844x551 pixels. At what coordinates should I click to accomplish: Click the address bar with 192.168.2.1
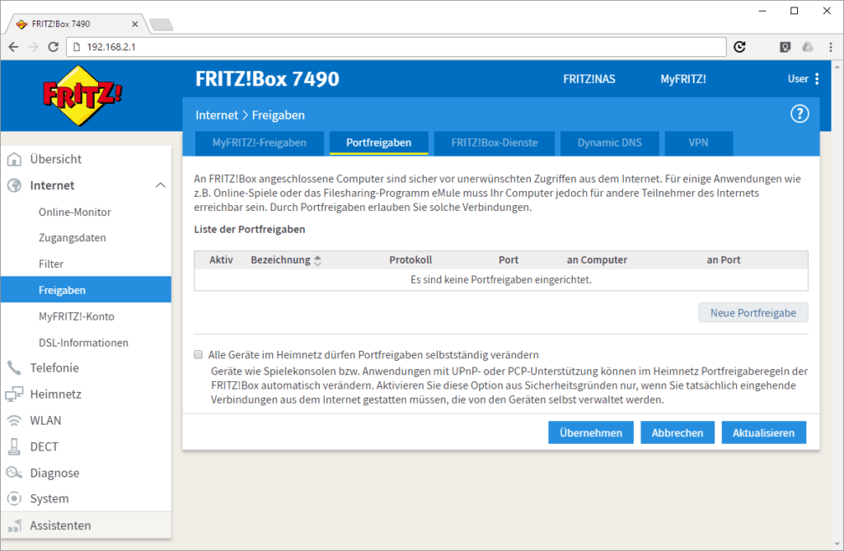[x=396, y=47]
